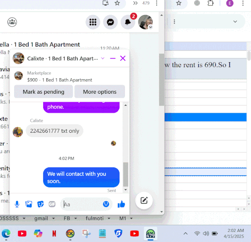Start a new message with compose icon
The width and height of the screenshot is (251, 242).
tap(144, 200)
